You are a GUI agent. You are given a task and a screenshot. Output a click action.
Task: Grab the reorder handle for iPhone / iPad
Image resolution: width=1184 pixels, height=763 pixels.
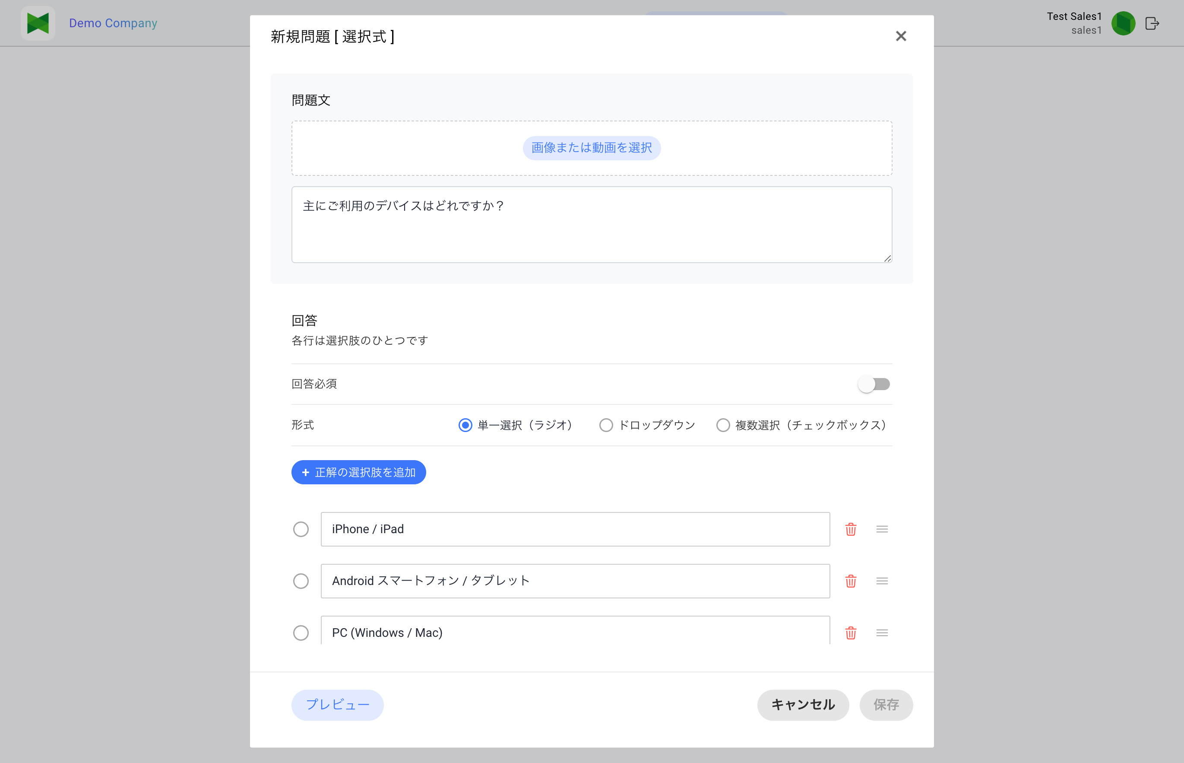point(882,529)
